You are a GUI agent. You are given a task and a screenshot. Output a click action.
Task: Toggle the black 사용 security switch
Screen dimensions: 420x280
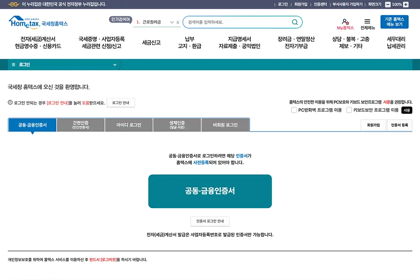[406, 110]
